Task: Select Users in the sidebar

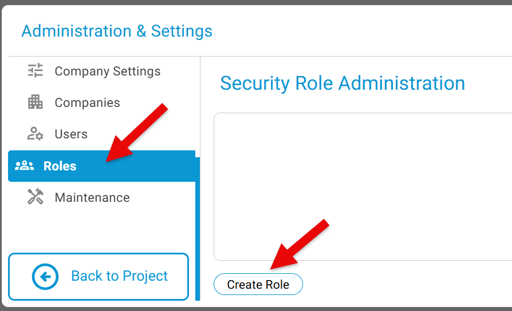Action: point(71,134)
